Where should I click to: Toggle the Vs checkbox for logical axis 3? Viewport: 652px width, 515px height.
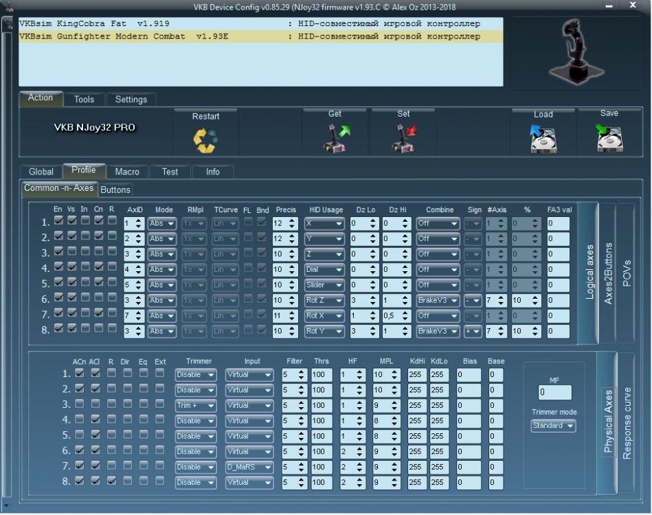pos(72,251)
